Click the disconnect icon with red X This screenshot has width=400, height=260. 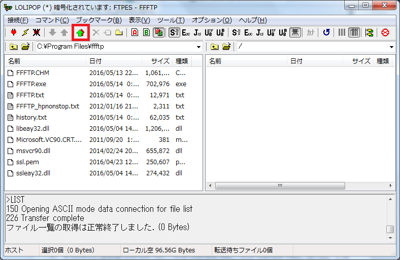[37, 33]
